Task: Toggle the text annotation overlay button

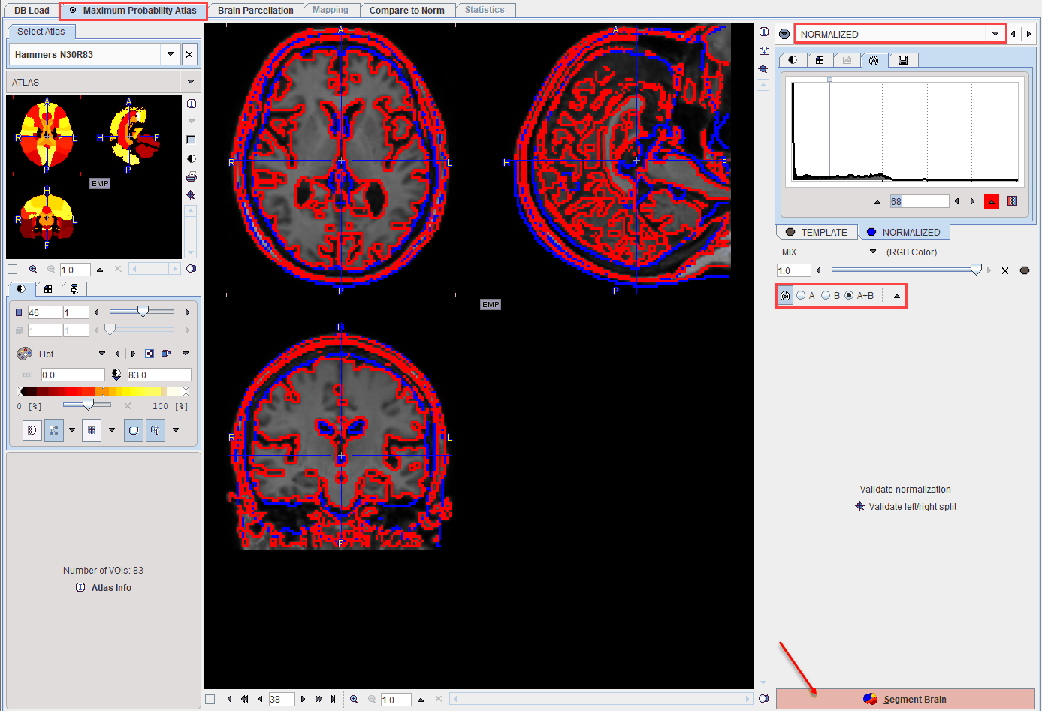Action: pyautogui.click(x=156, y=430)
